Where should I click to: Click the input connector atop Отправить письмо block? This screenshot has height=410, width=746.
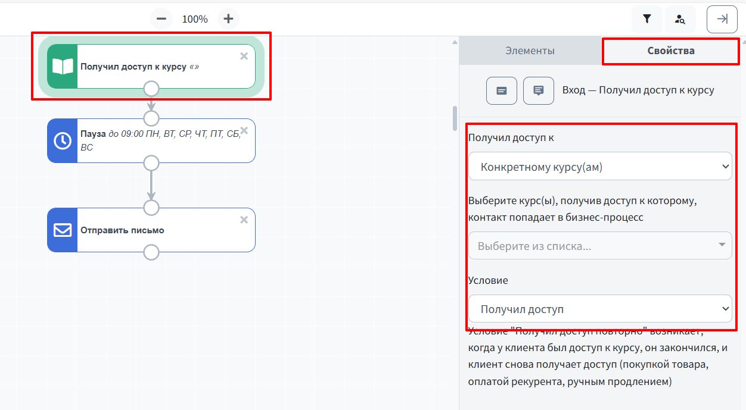(x=151, y=207)
